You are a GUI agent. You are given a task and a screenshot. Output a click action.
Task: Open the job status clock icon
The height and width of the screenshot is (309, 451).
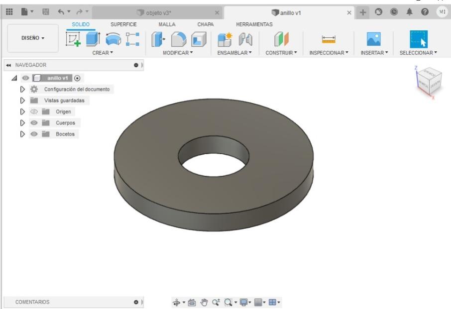click(394, 12)
